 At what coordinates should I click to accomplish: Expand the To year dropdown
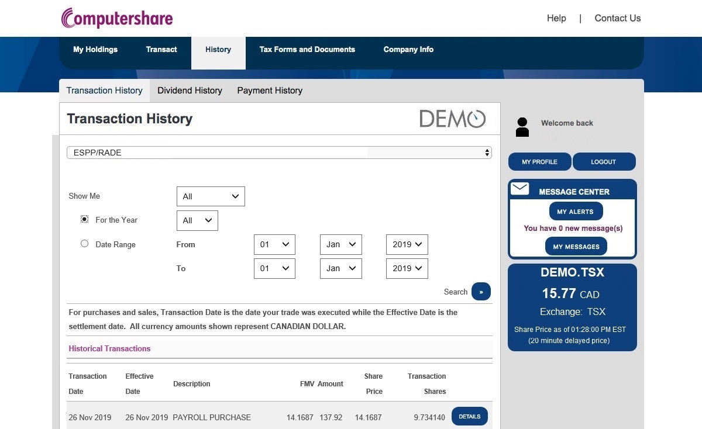pos(407,268)
